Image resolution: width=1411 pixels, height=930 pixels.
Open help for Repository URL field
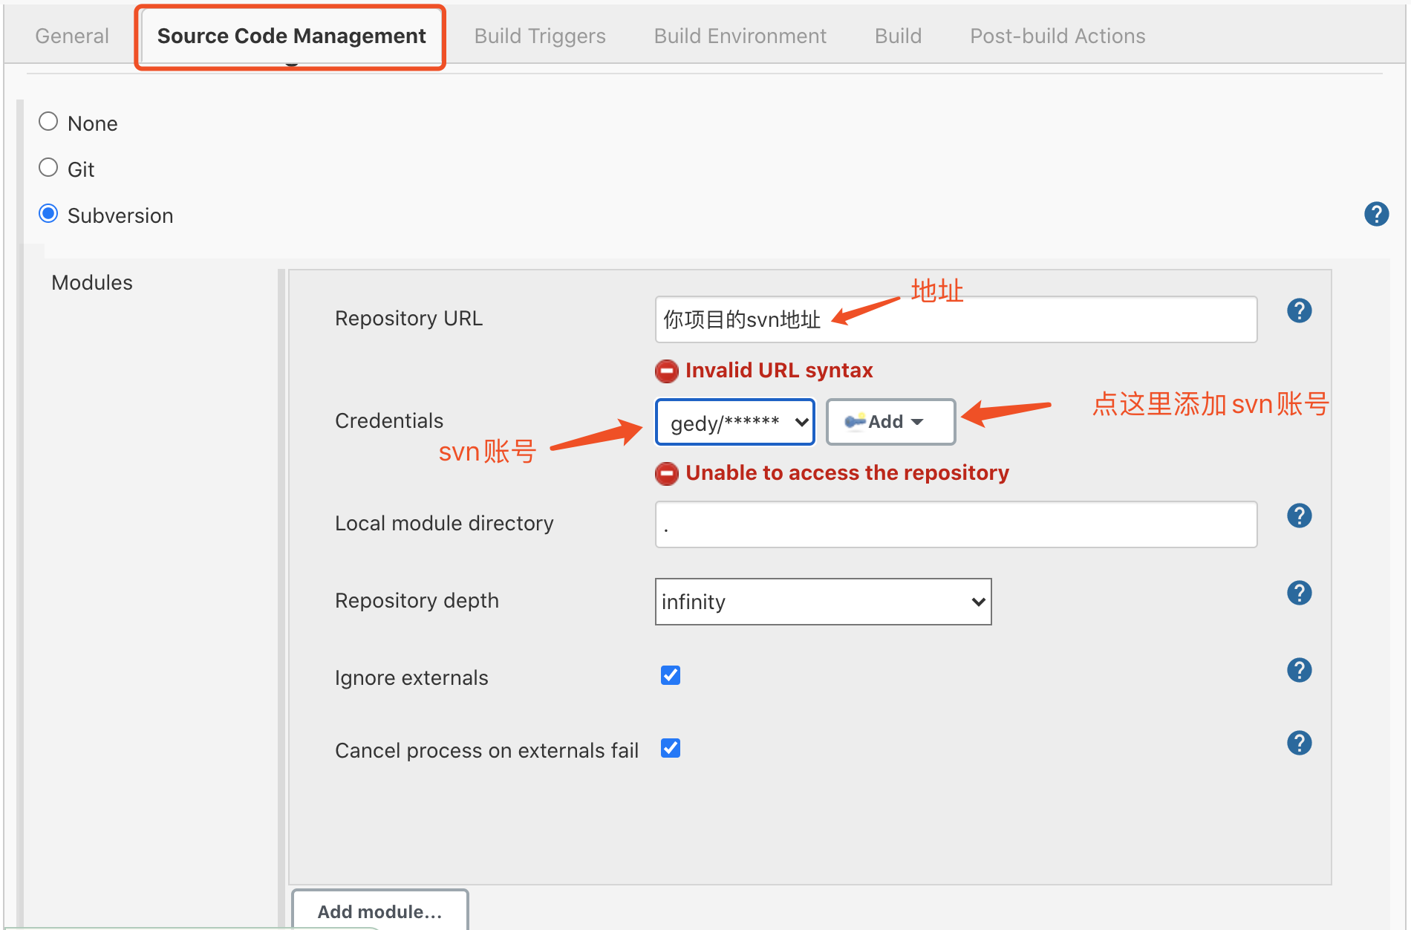tap(1299, 310)
